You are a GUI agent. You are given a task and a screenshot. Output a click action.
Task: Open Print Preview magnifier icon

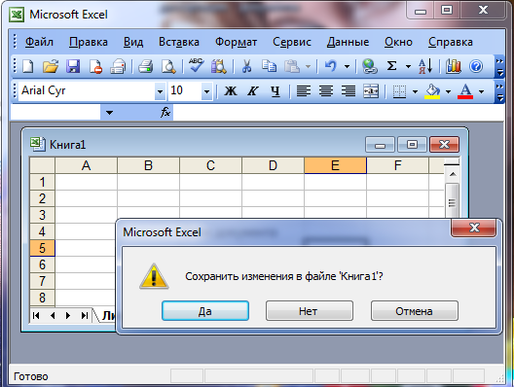point(168,66)
